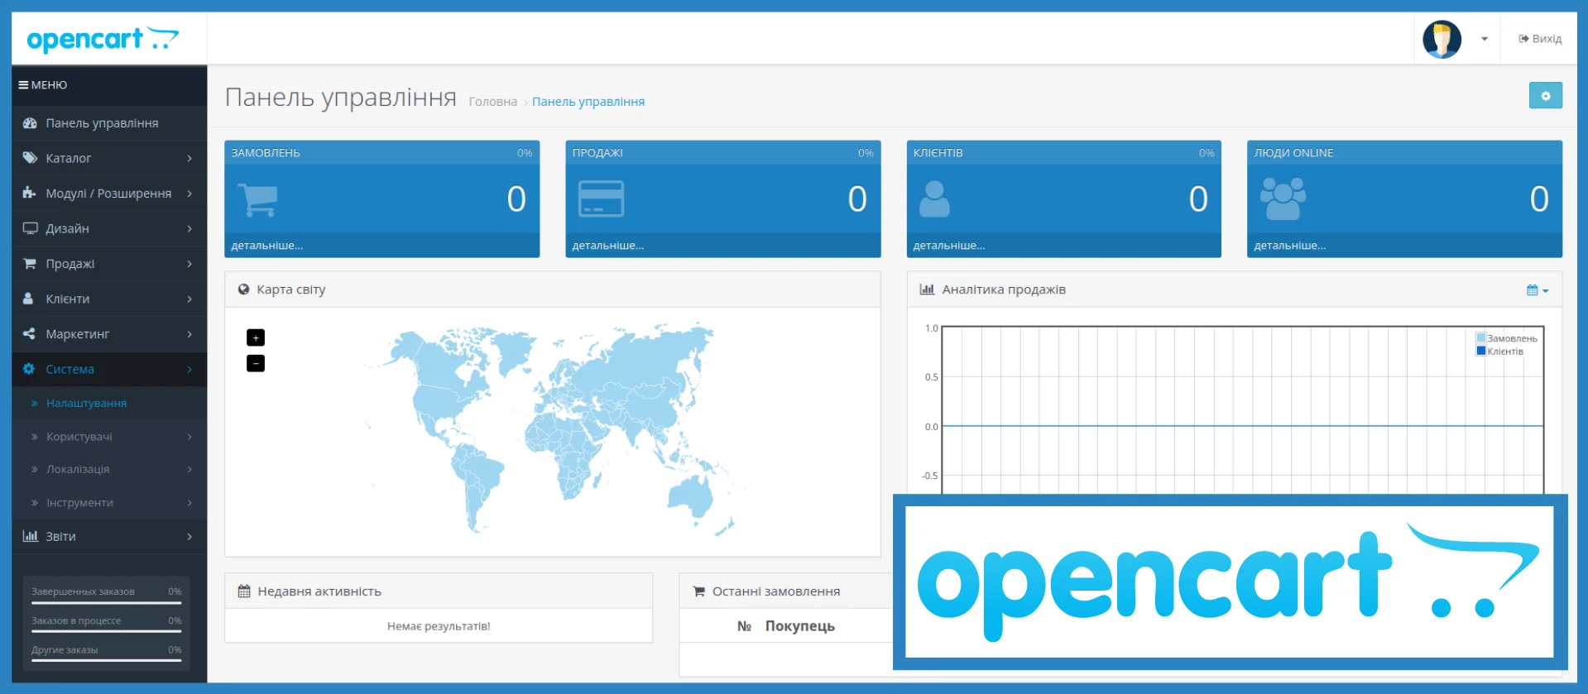Click the 'Немає результатів!' message
The width and height of the screenshot is (1588, 694).
439,626
